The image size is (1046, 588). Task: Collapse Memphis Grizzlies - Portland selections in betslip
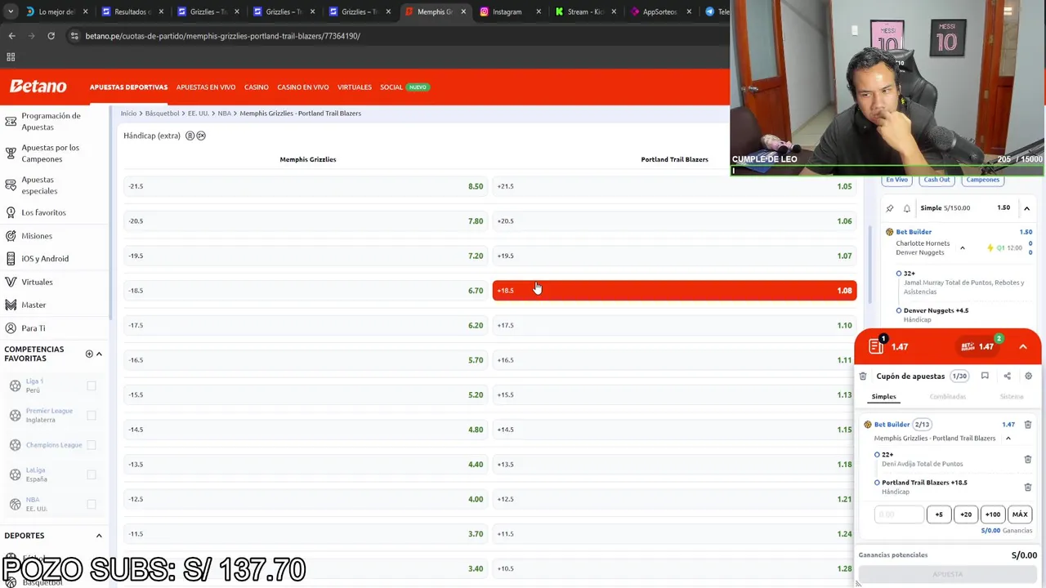coord(1008,439)
